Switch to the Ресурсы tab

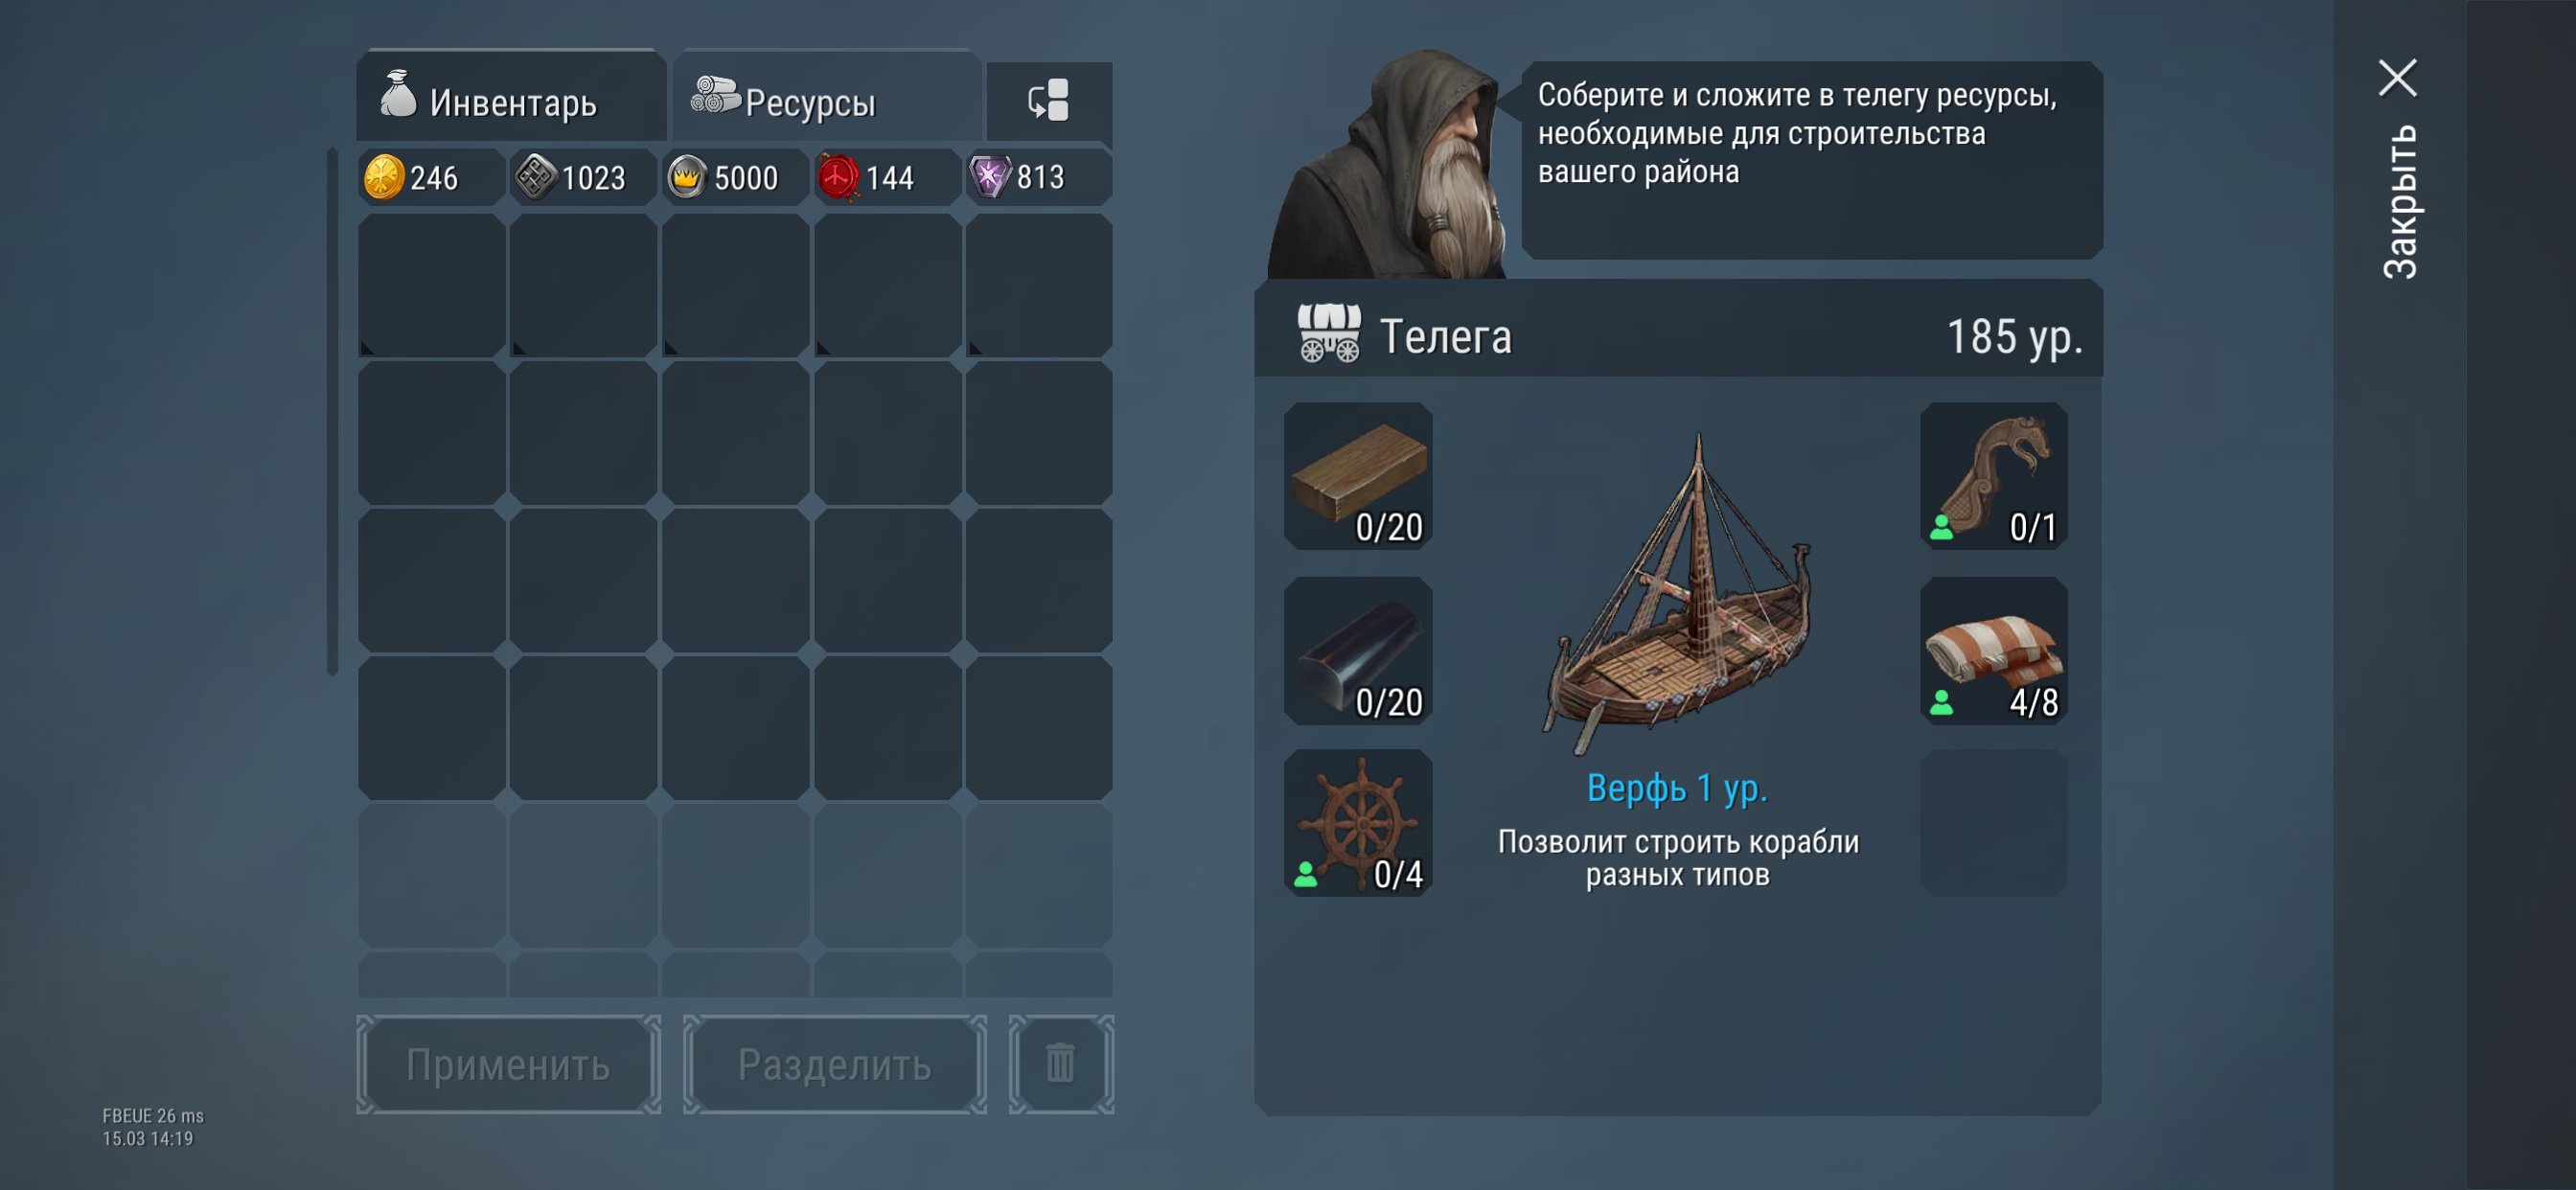(x=826, y=96)
